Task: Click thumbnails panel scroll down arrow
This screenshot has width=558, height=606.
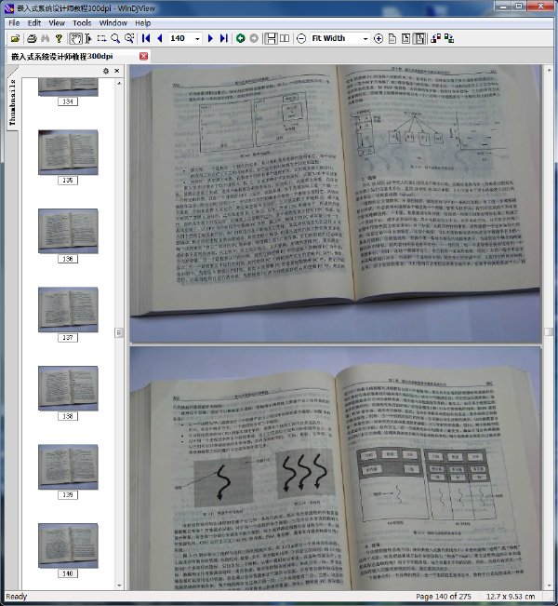Action: (x=119, y=586)
